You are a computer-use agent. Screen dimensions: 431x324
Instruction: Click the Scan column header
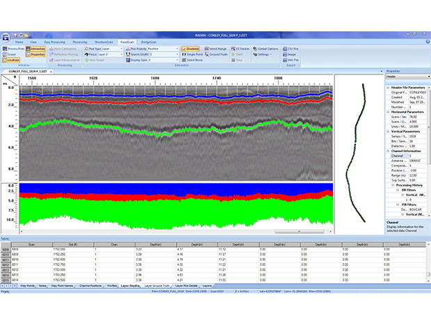[x=31, y=244]
